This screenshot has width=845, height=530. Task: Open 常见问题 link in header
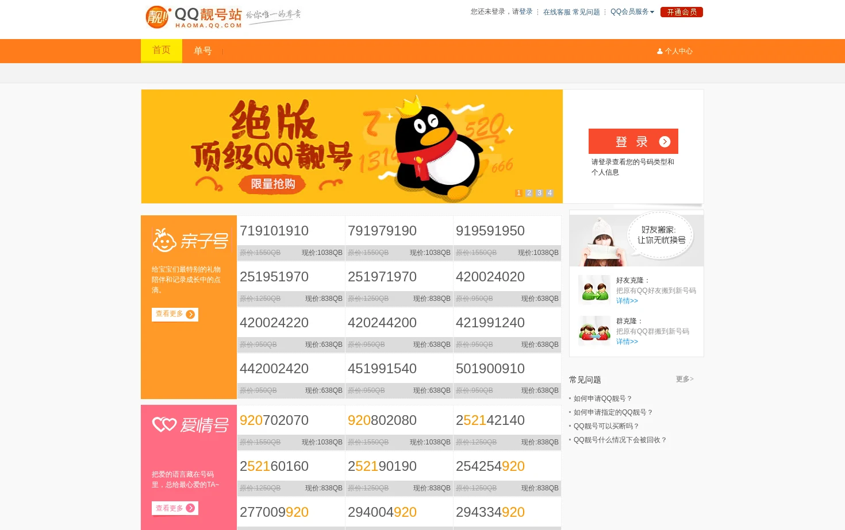586,12
